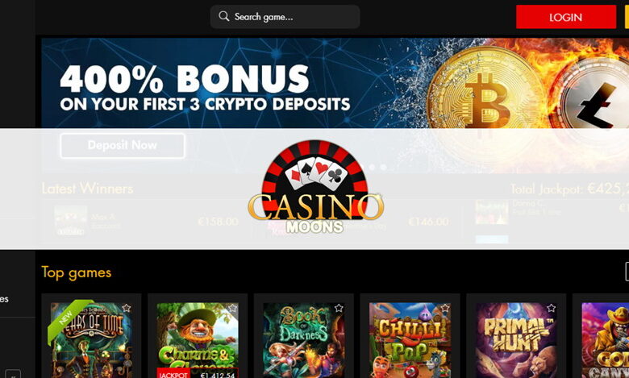The width and height of the screenshot is (629, 378).
Task: Favorite the Gears of Time game star
Action: pyautogui.click(x=127, y=308)
